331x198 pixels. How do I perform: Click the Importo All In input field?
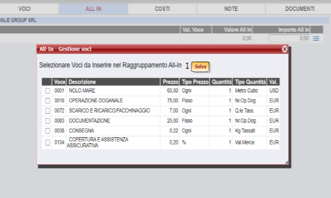click(289, 38)
